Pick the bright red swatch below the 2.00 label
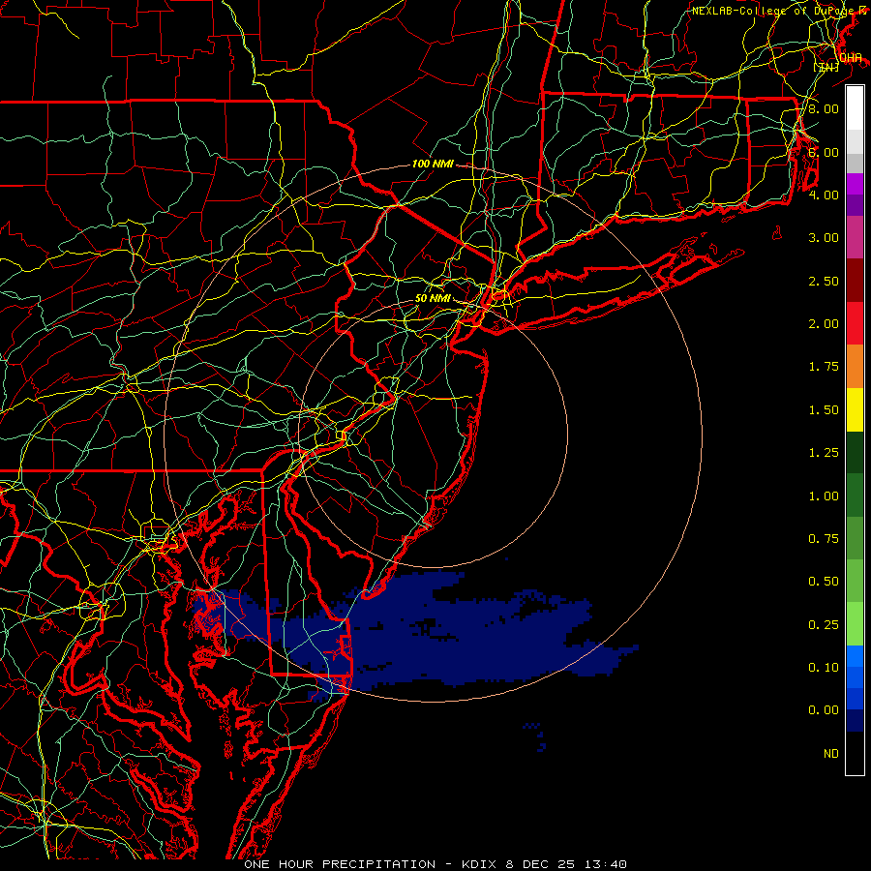This screenshot has height=871, width=871. (855, 324)
